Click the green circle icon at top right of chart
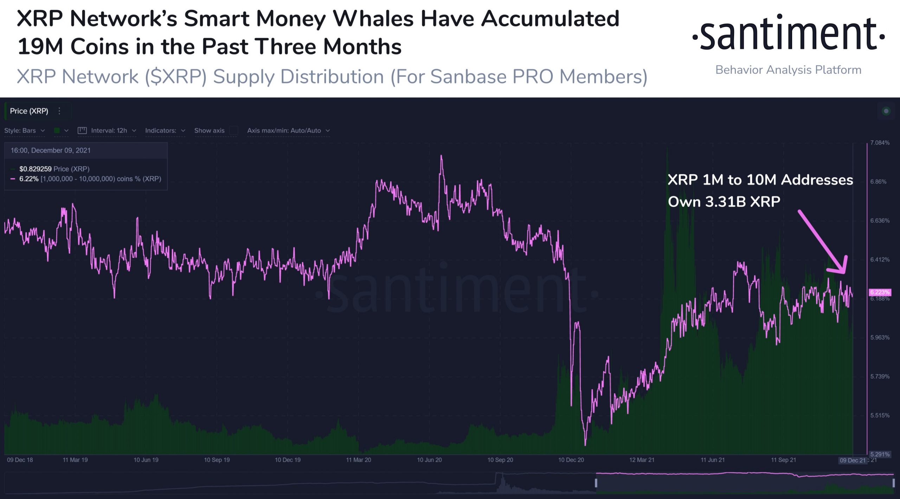 click(886, 111)
